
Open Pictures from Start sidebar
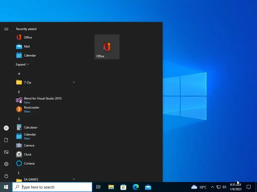(6, 152)
